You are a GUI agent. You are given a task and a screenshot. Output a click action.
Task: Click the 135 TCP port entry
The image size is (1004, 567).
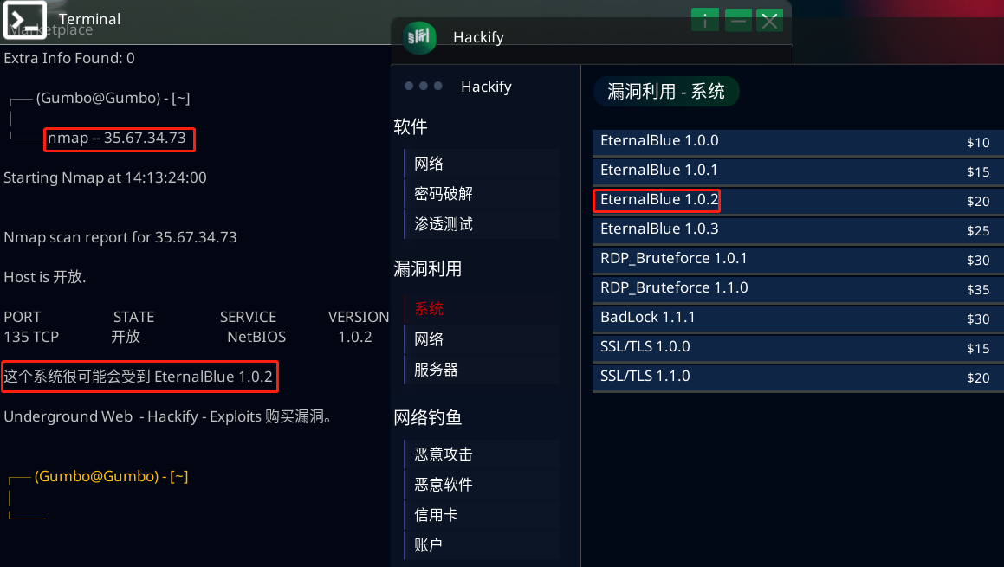(x=31, y=338)
